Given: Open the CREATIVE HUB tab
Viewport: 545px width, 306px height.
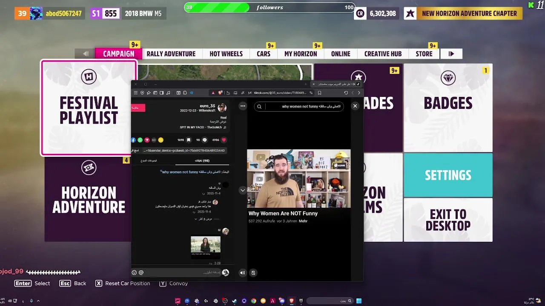Looking at the screenshot, I should [x=383, y=54].
